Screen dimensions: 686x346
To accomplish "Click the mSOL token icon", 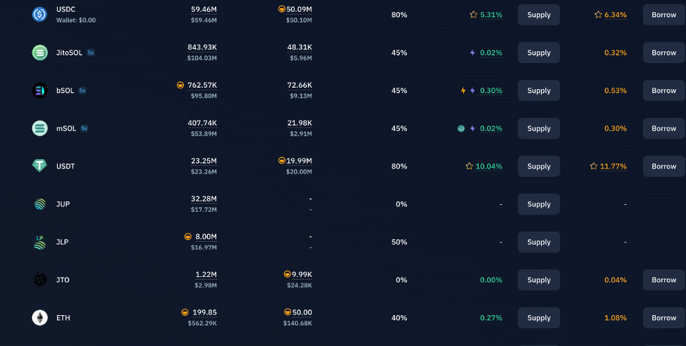I will click(x=40, y=128).
